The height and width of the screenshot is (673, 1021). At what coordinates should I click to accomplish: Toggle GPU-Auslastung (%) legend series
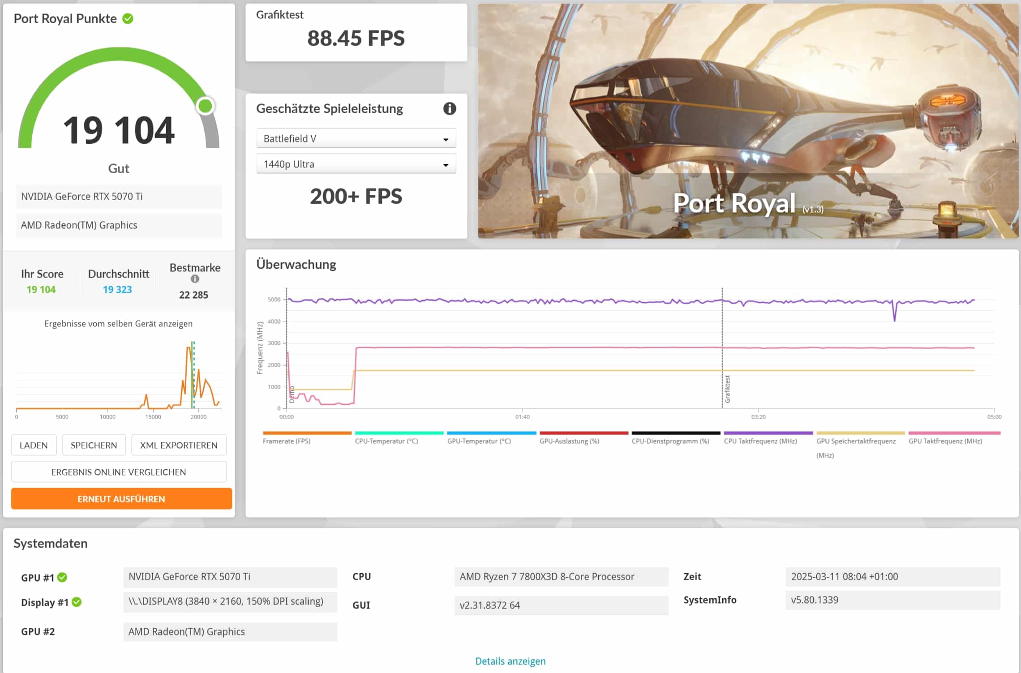coord(569,441)
